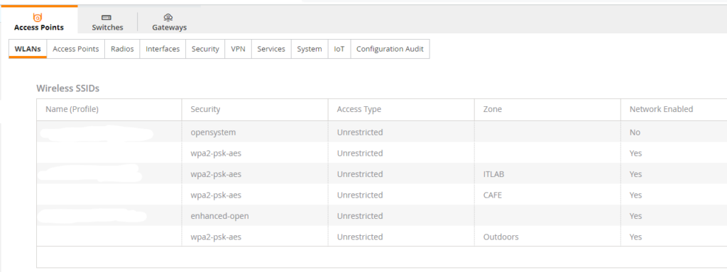Viewport: 727px width, 272px height.
Task: Select the enhanced-open SSID row
Action: pyautogui.click(x=381, y=216)
